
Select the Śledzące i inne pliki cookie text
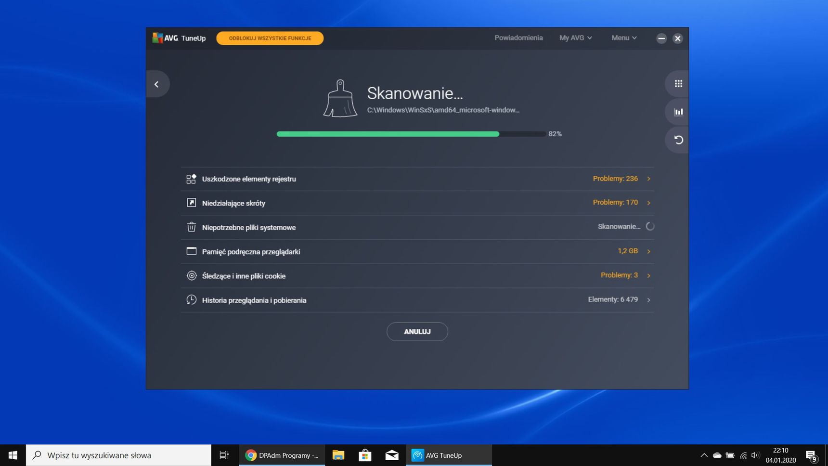pos(244,276)
